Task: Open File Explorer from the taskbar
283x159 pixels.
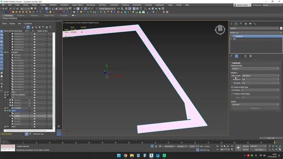Action: (132, 155)
